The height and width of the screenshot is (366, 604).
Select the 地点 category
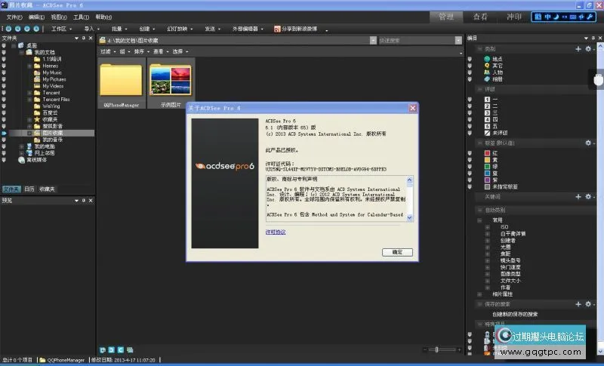pyautogui.click(x=497, y=59)
